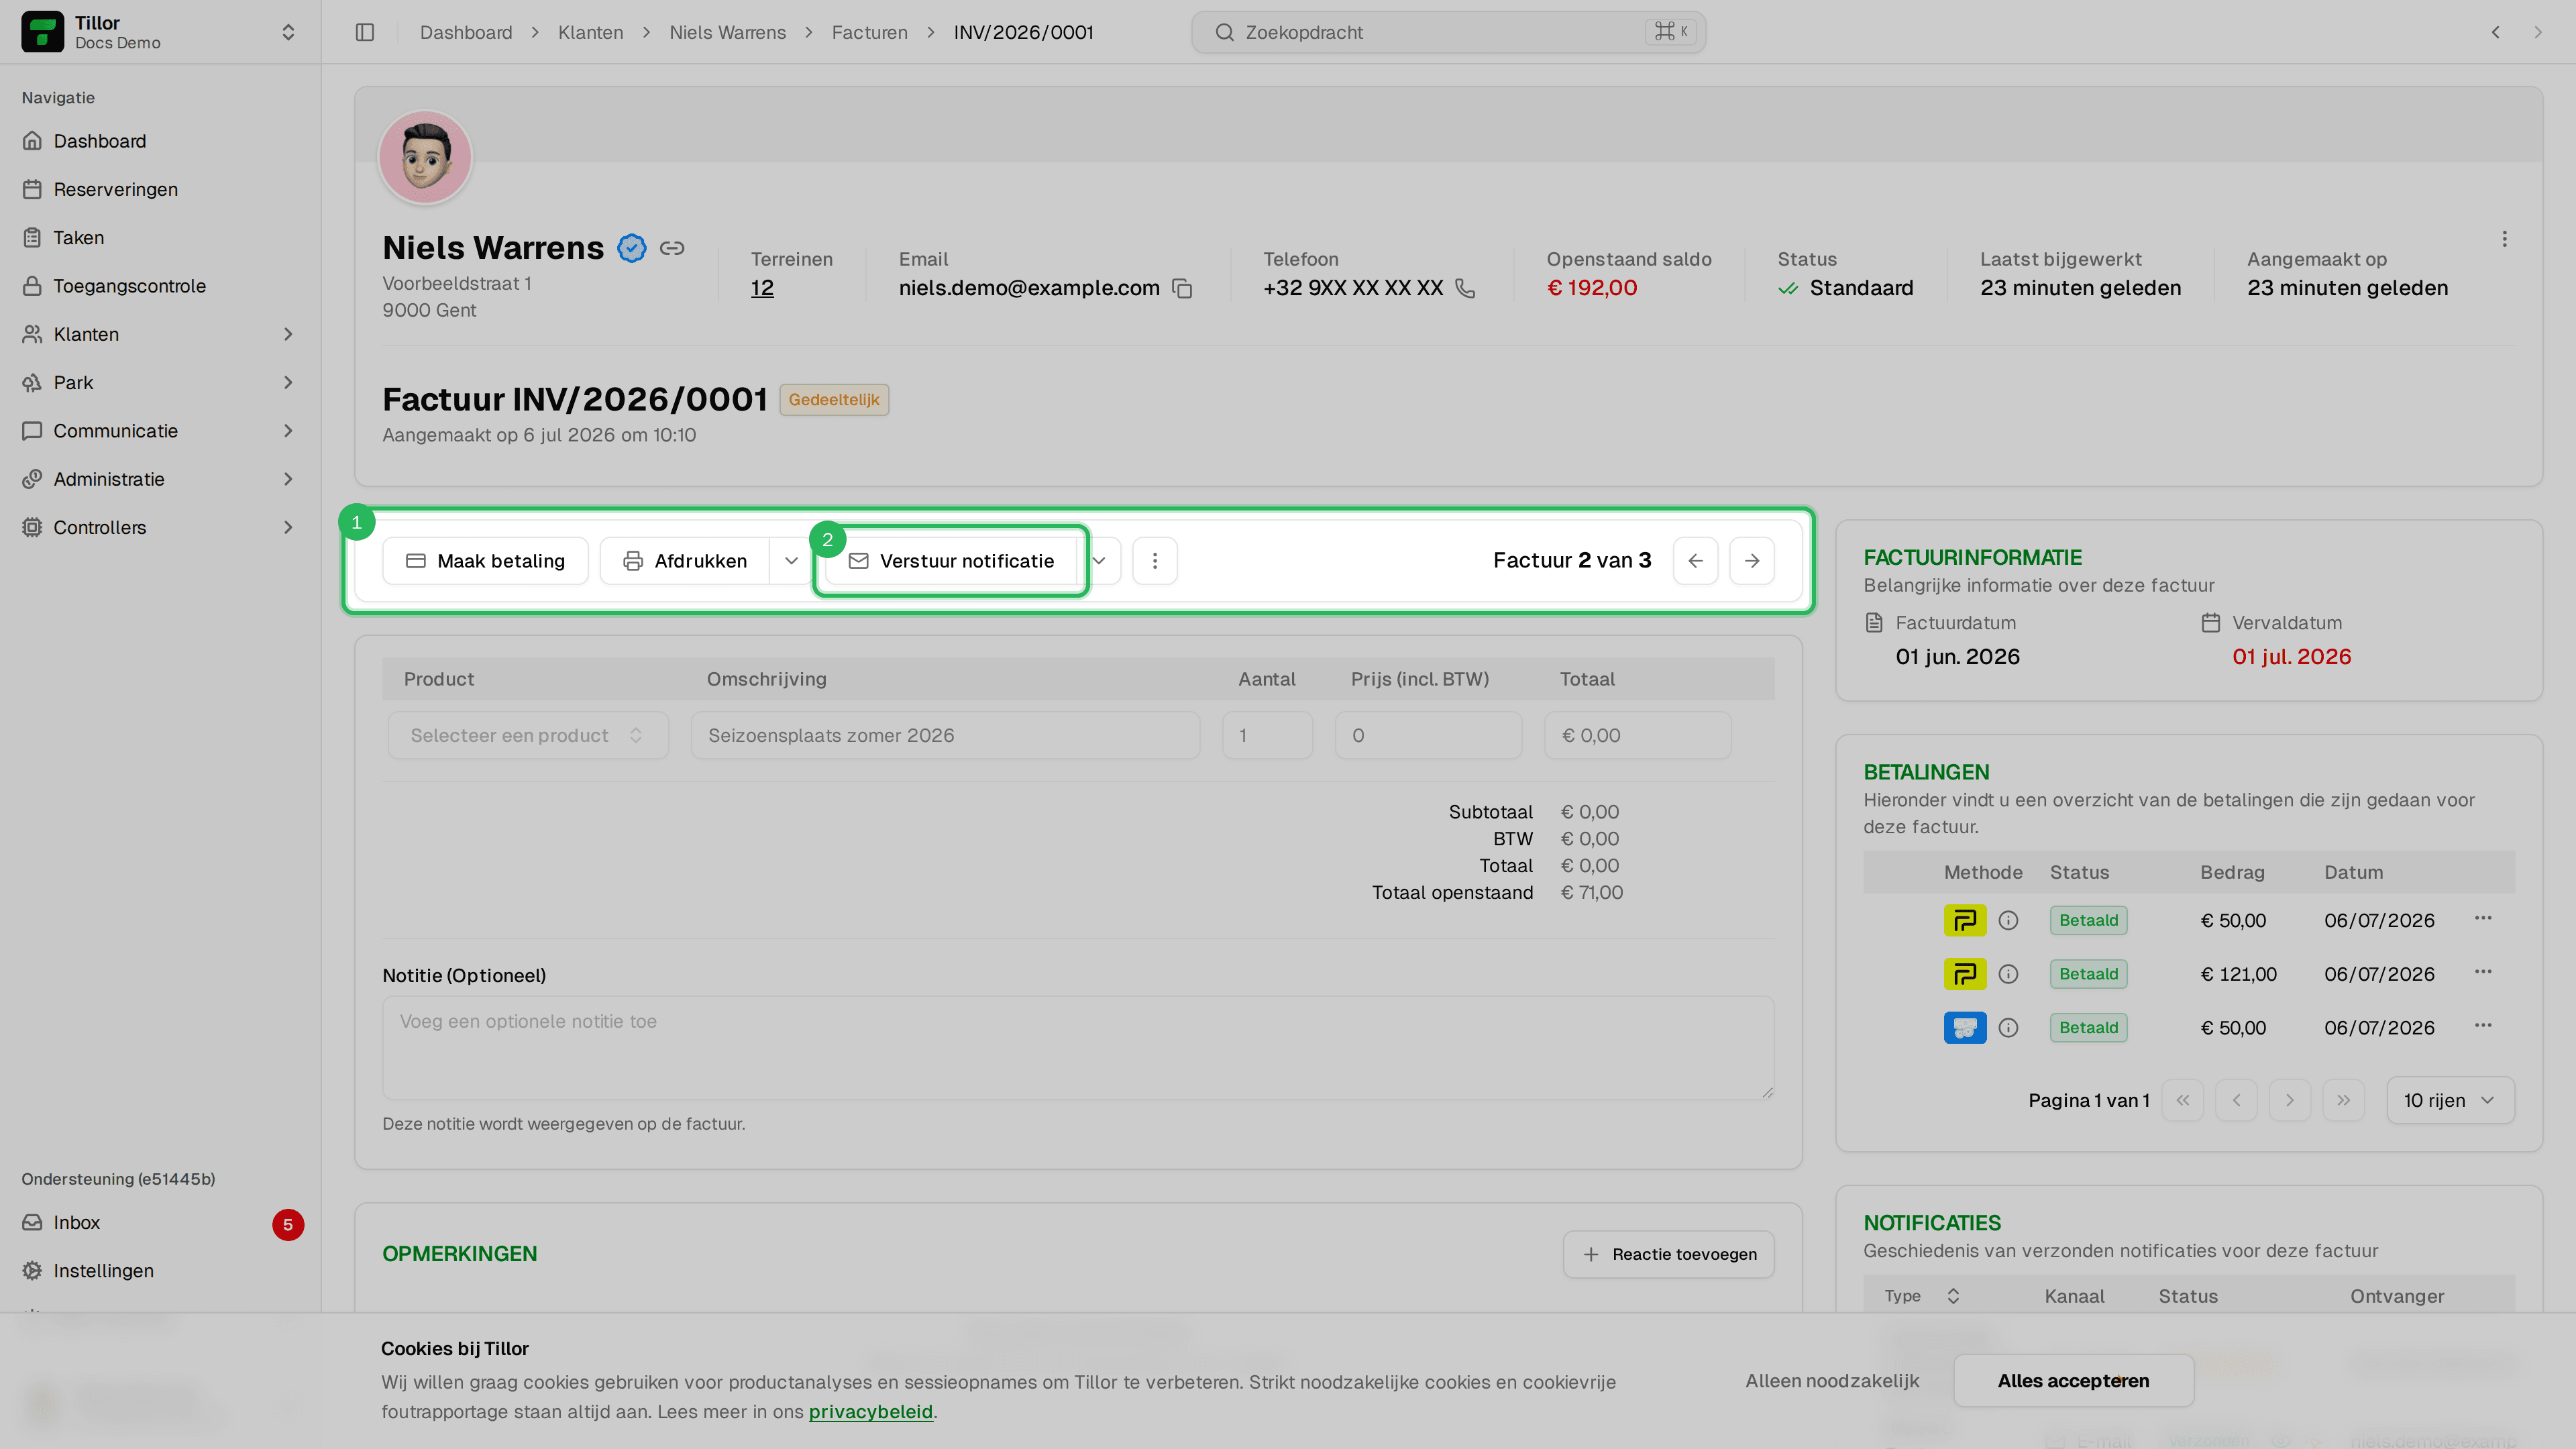Click info icon of the third payment row
Image resolution: width=2576 pixels, height=1449 pixels.
click(2008, 1028)
